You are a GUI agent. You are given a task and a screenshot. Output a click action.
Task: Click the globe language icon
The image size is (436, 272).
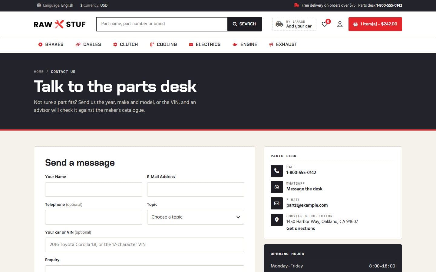[x=39, y=5]
